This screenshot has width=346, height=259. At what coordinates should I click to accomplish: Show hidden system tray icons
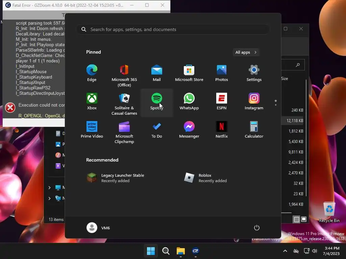pos(285,251)
